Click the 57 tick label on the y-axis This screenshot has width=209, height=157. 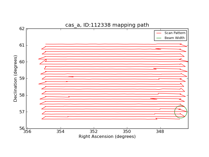pyautogui.click(x=22, y=112)
